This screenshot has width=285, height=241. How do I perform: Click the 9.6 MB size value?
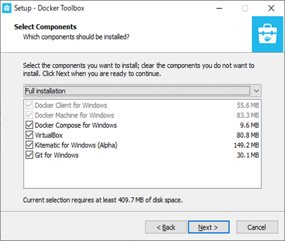249,125
